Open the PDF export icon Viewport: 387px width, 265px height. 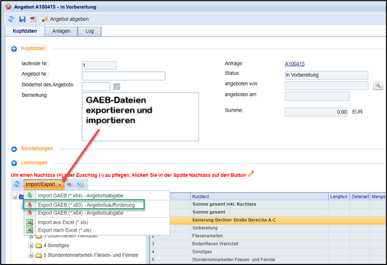(x=33, y=19)
